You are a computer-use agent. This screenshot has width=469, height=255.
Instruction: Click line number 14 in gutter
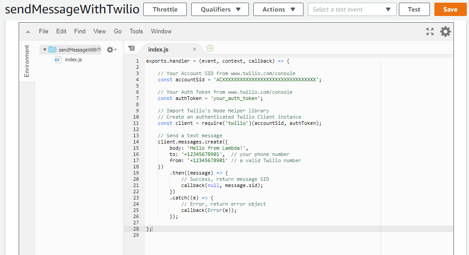click(136, 142)
